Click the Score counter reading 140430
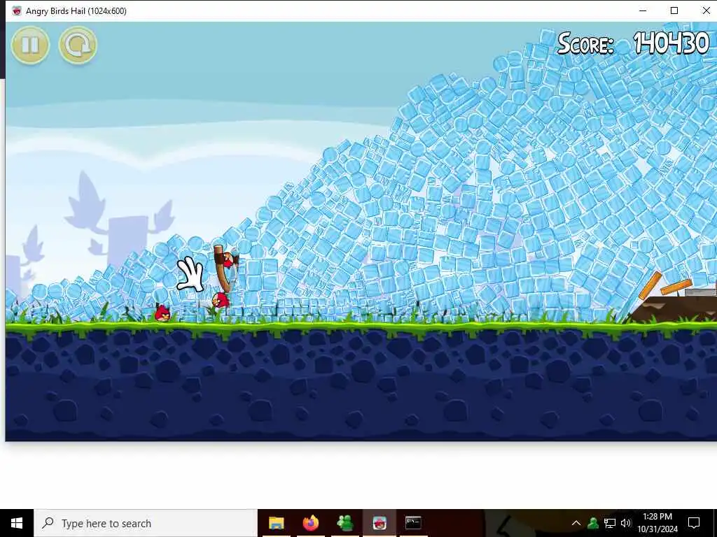This screenshot has height=537, width=717. click(633, 43)
